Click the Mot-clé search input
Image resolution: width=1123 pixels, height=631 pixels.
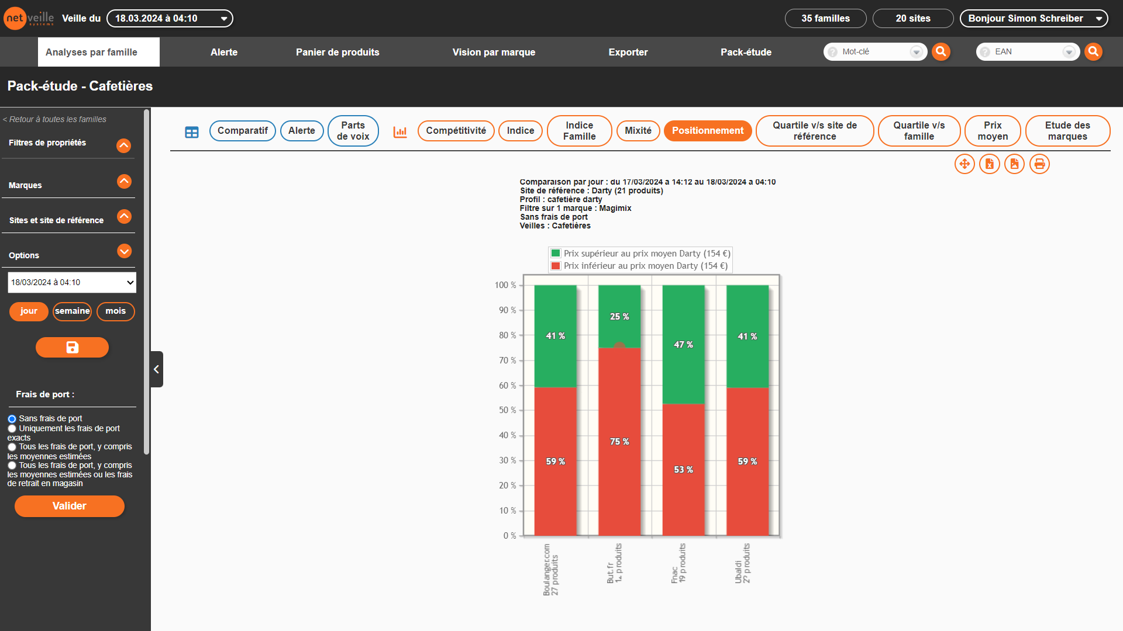874,52
